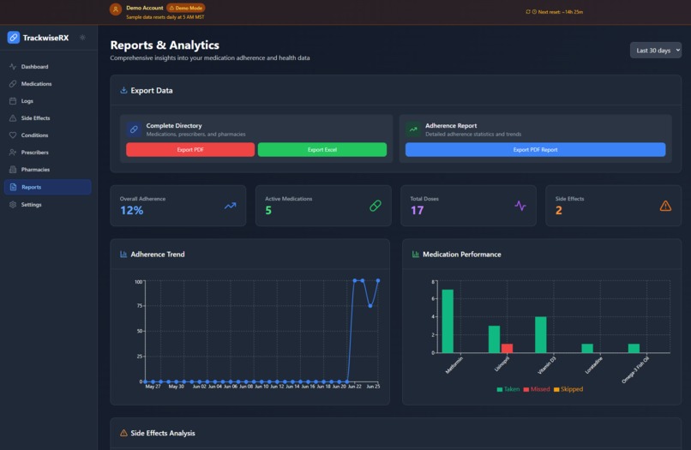Click the Pharmacies building icon
The image size is (691, 450).
tap(13, 170)
